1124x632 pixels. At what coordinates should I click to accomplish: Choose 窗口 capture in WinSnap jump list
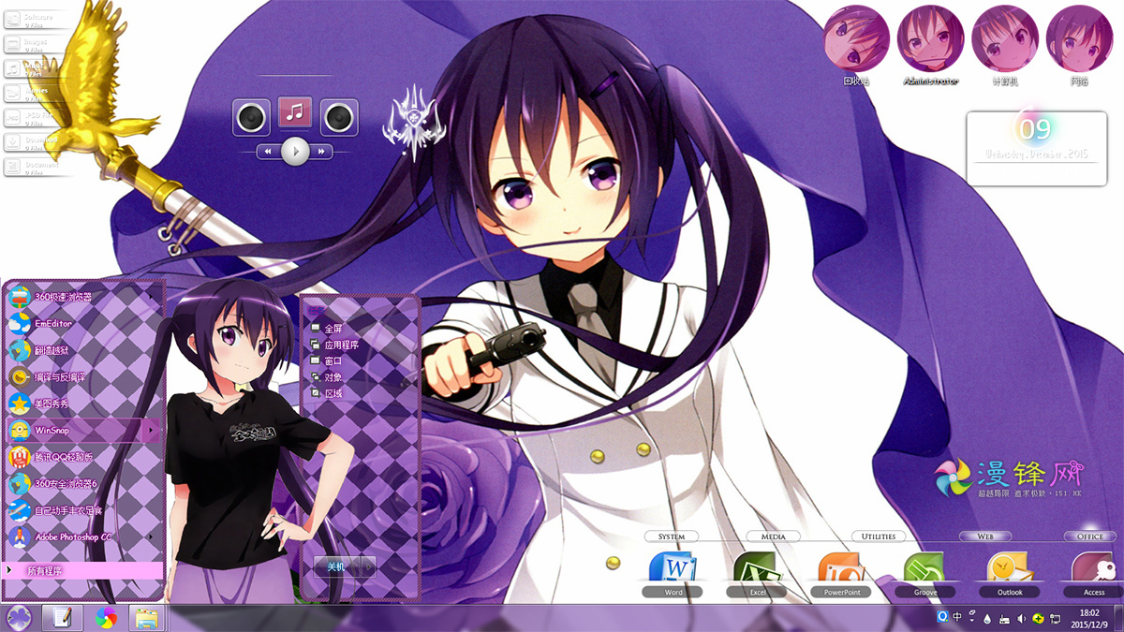327,360
